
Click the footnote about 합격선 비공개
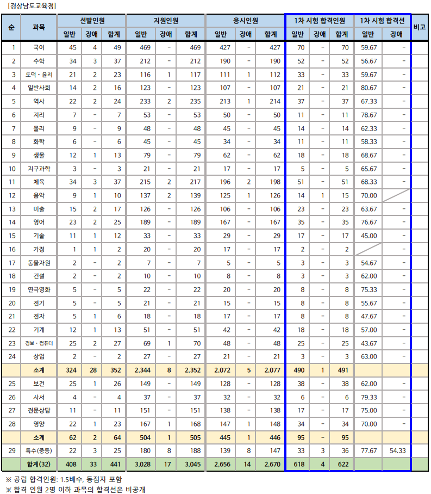pyautogui.click(x=76, y=490)
